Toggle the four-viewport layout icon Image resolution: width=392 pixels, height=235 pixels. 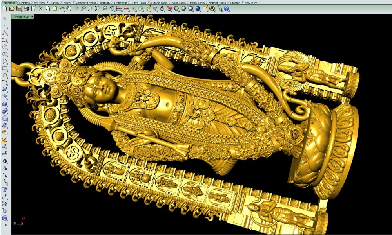click(119, 9)
